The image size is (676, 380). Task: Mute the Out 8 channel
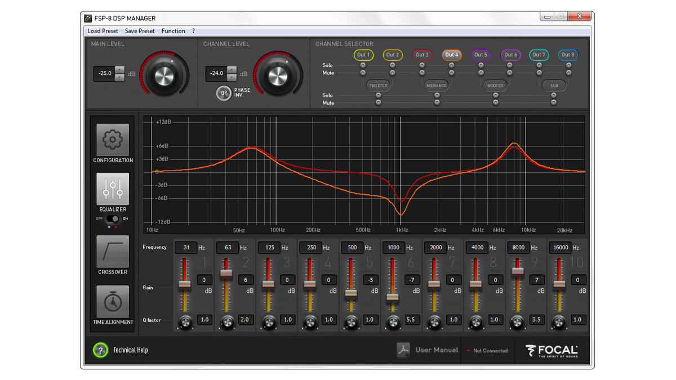click(x=568, y=73)
